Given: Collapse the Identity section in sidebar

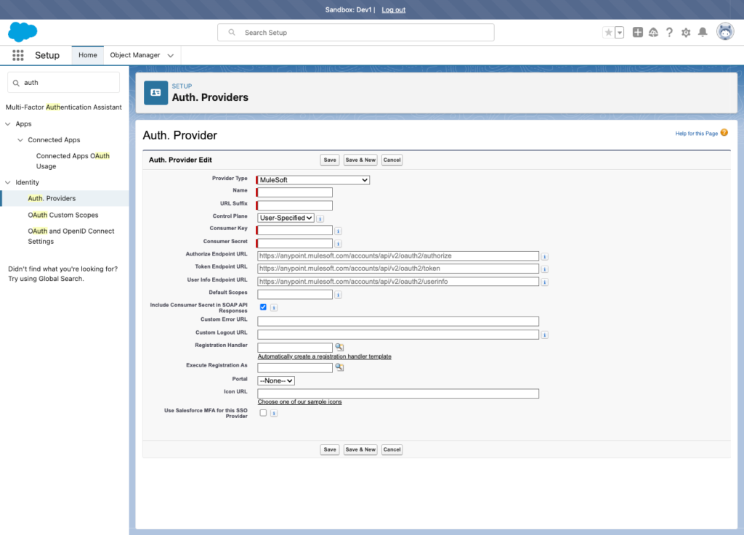Looking at the screenshot, I should coord(8,182).
